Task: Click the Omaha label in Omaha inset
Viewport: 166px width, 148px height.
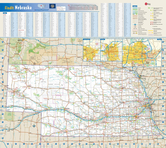Action: point(136,52)
